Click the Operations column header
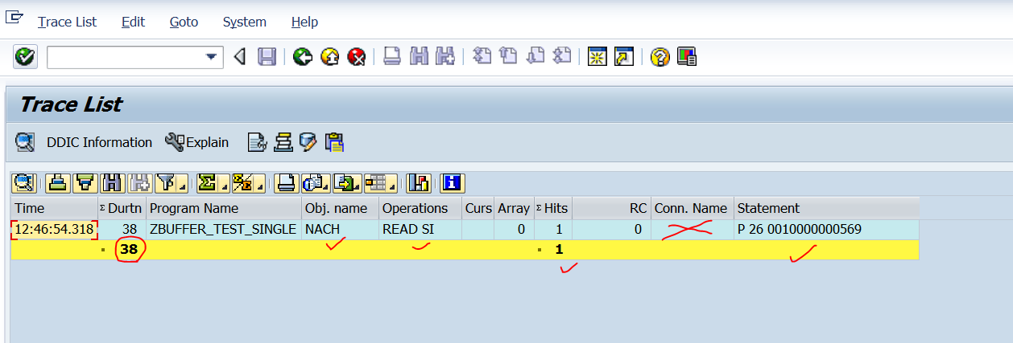Screen dimensions: 1013x343 tap(420, 208)
